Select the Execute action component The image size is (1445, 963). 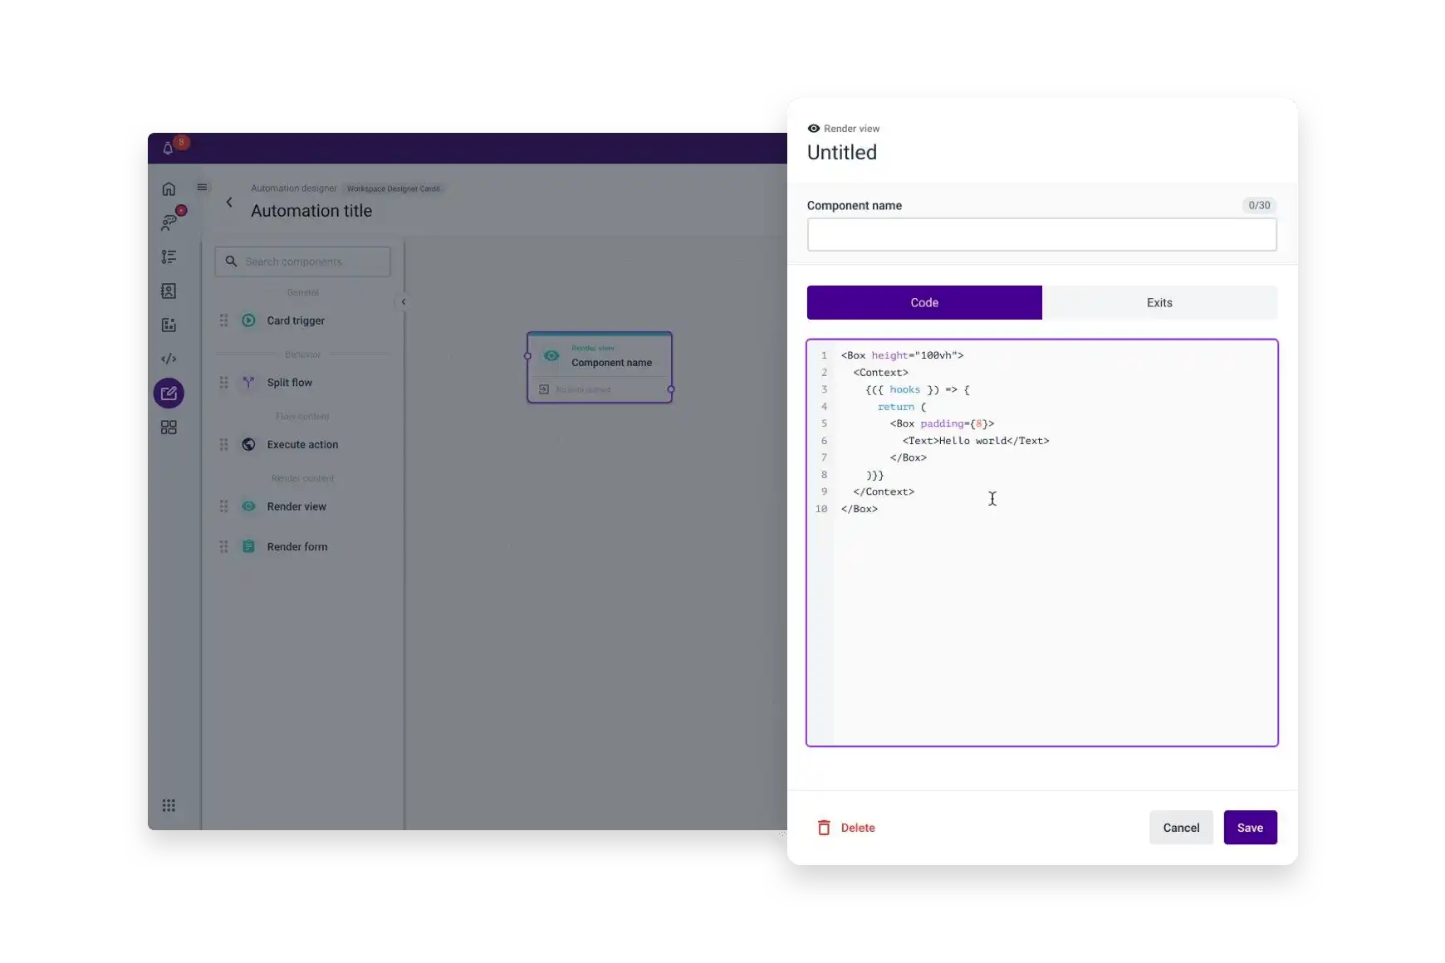coord(302,445)
